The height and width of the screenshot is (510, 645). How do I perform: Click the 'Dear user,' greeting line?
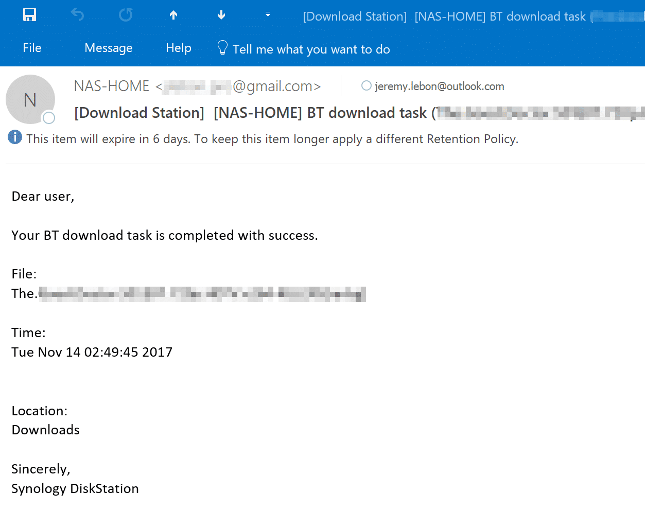tap(43, 196)
